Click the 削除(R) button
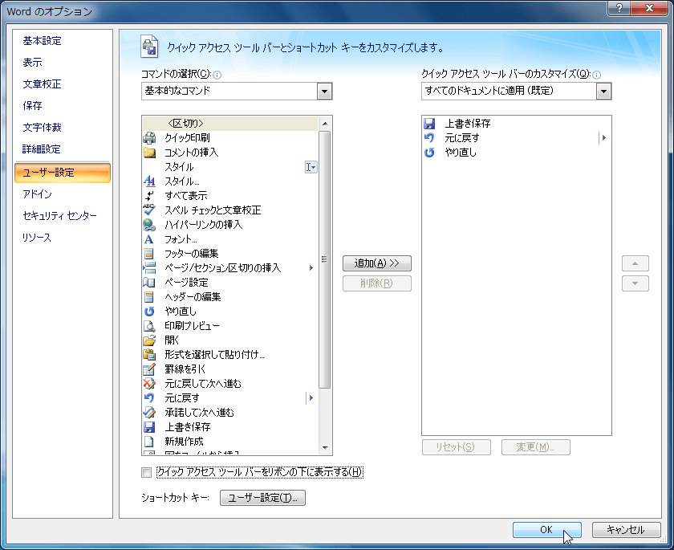Viewport: 674px width, 550px height. [x=377, y=283]
